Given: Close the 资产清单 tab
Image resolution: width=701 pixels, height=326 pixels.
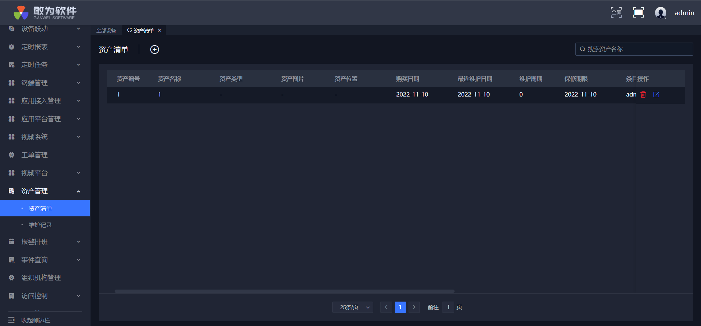Looking at the screenshot, I should tap(160, 30).
